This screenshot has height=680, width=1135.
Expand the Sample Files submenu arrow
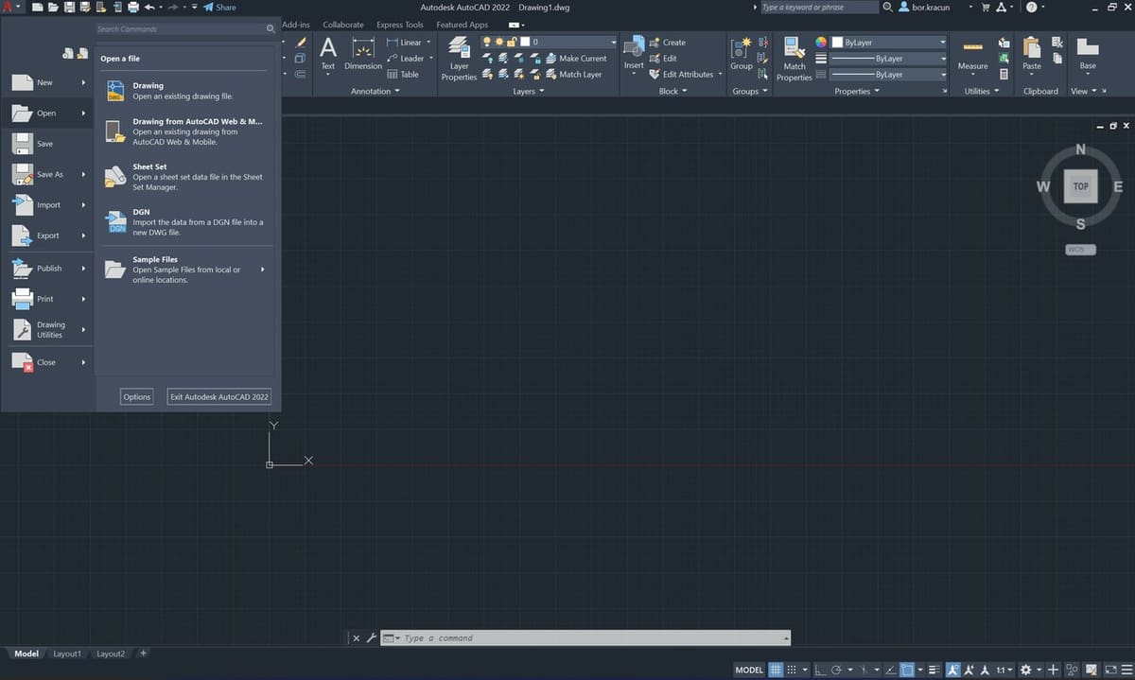(262, 270)
